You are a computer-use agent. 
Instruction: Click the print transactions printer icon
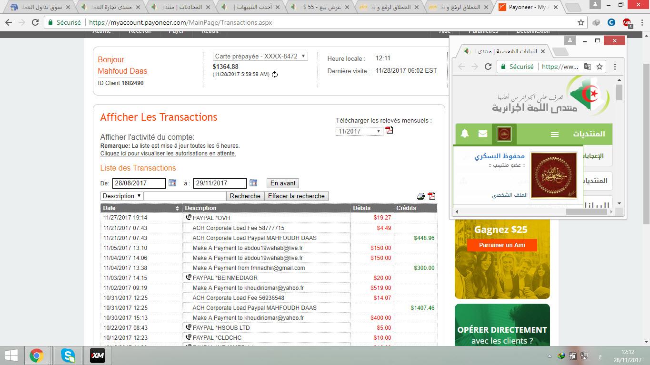[420, 196]
